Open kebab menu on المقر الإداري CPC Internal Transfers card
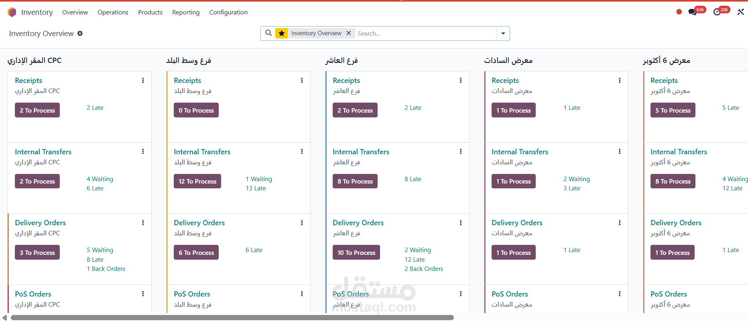Viewport: 748px width, 321px height. 143,151
